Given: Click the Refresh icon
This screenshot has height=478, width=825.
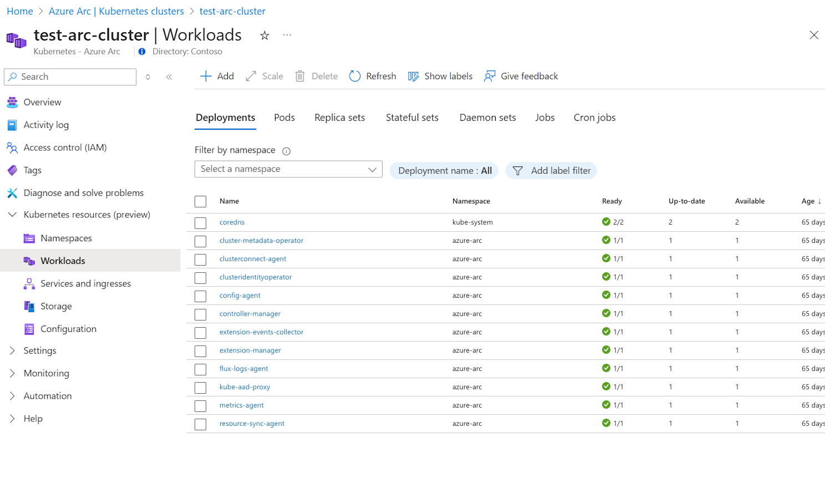Looking at the screenshot, I should (x=354, y=76).
